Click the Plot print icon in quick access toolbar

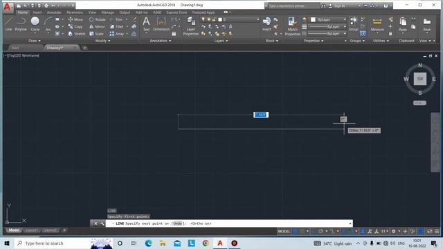[x=46, y=6]
